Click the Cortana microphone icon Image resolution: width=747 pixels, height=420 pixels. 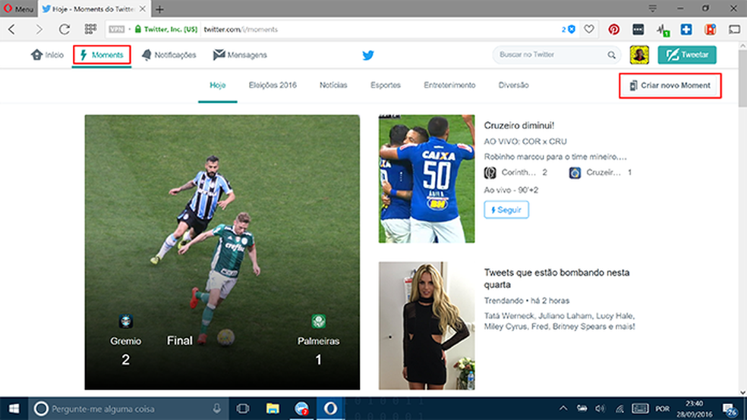pyautogui.click(x=217, y=408)
